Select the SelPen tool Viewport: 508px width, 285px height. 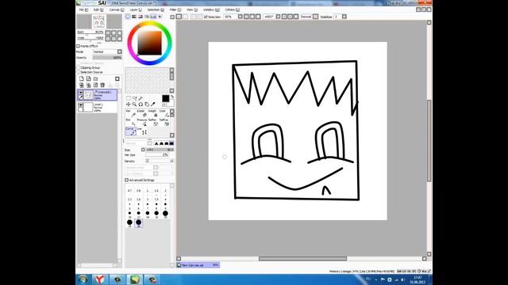(x=152, y=122)
